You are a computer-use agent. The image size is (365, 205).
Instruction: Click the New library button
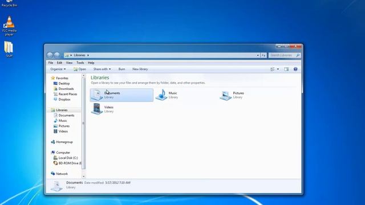[140, 69]
